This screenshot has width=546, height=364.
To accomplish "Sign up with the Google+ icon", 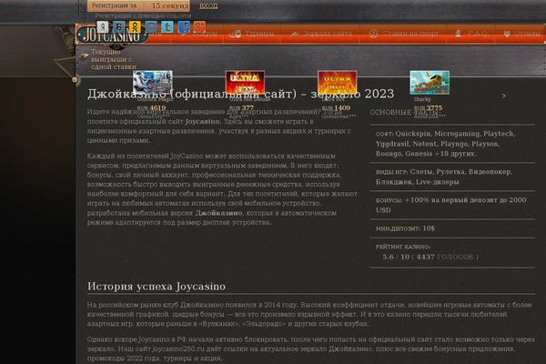I will tap(200, 26).
